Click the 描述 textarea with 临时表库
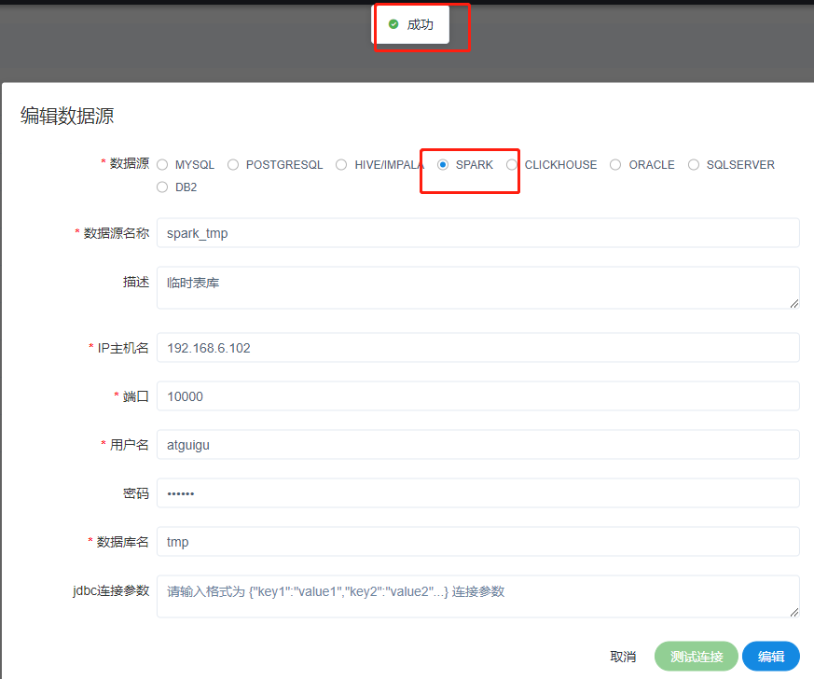Viewport: 814px width, 679px height. (x=477, y=288)
